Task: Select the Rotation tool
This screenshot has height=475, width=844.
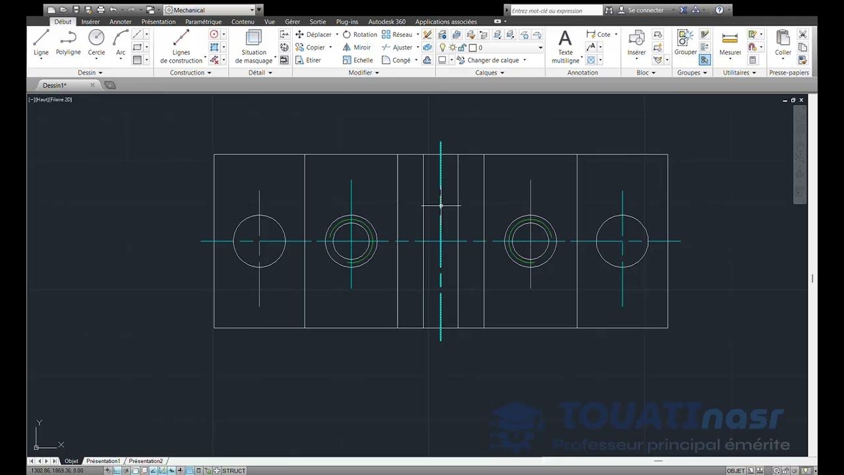Action: pos(359,34)
